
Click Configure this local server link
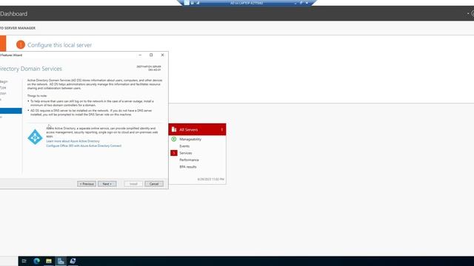pyautogui.click(x=59, y=45)
